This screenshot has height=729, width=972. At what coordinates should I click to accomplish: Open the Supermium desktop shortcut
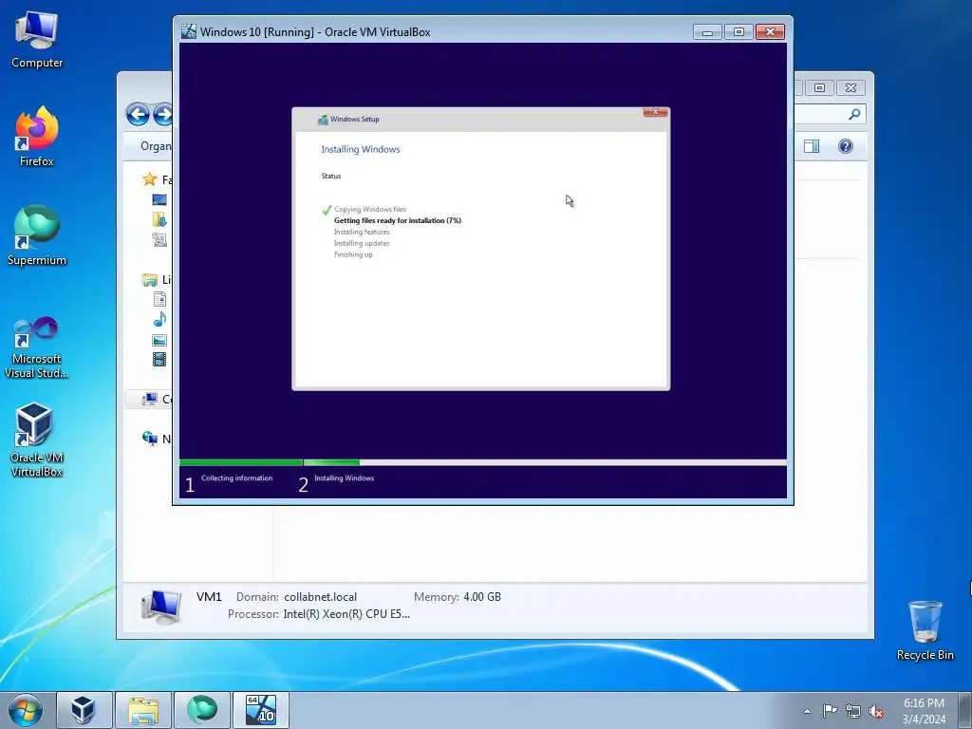pyautogui.click(x=37, y=235)
